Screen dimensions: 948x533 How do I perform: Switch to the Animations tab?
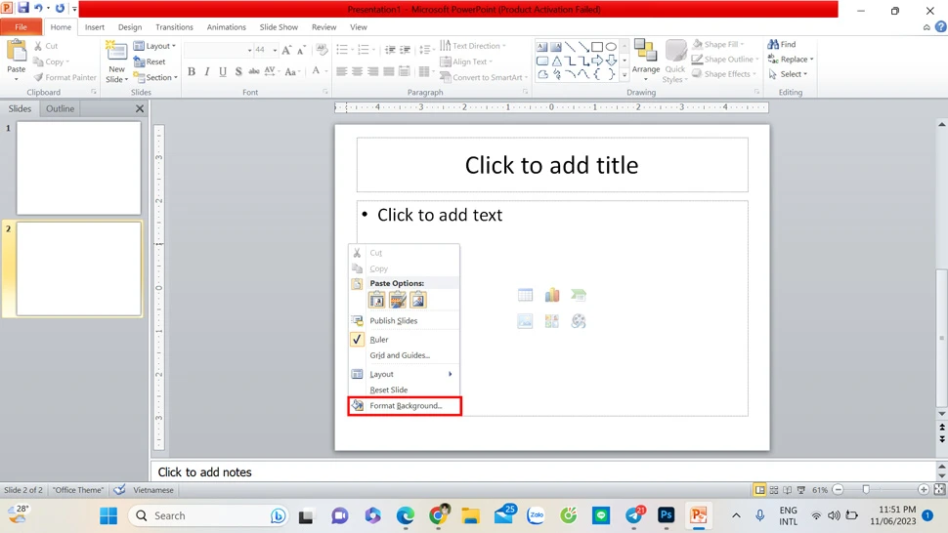[226, 27]
